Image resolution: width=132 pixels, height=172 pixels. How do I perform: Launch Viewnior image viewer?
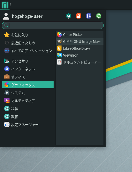click(x=79, y=55)
